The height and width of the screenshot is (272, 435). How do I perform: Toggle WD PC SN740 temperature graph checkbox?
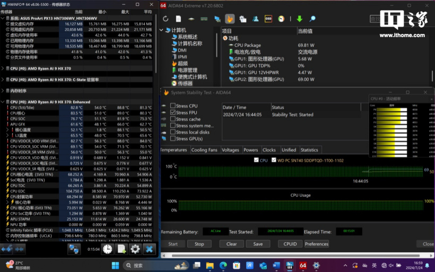coord(274,160)
